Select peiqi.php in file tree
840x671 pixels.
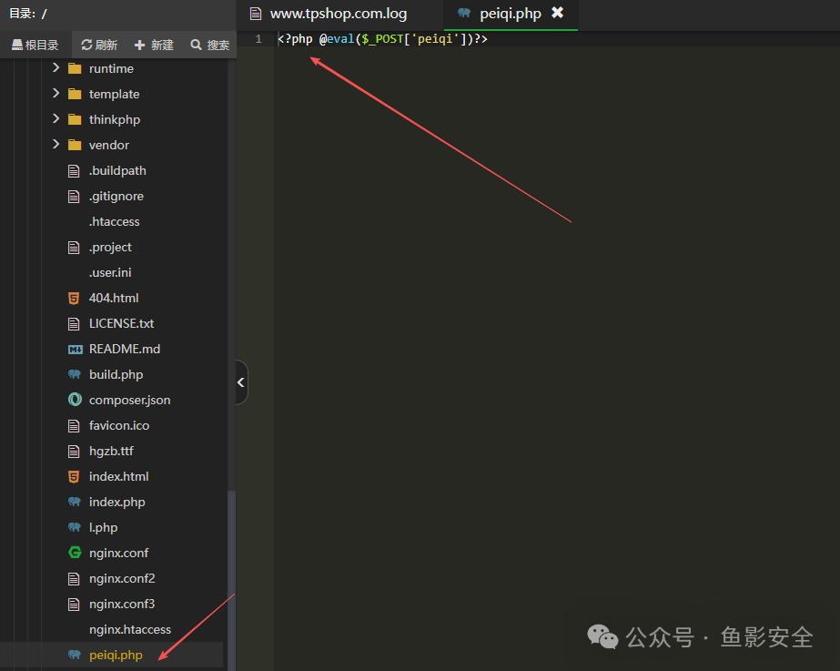pyautogui.click(x=116, y=655)
